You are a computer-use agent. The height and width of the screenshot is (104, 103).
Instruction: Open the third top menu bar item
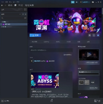pos(10,2)
